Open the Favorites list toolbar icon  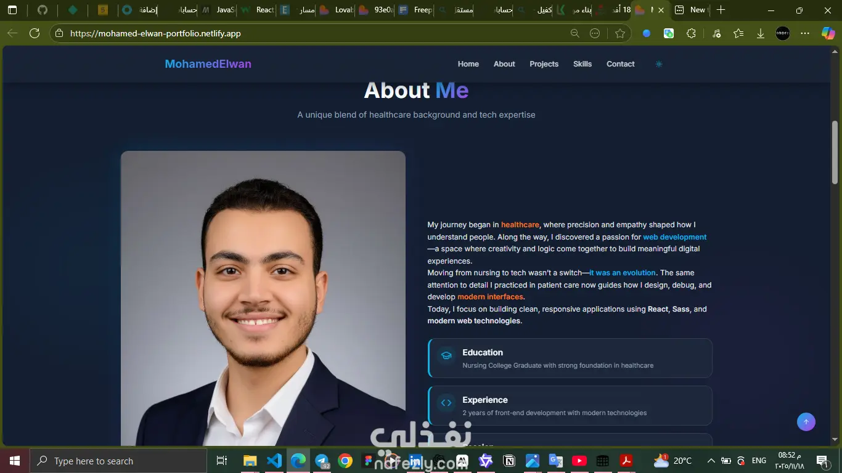pos(738,33)
